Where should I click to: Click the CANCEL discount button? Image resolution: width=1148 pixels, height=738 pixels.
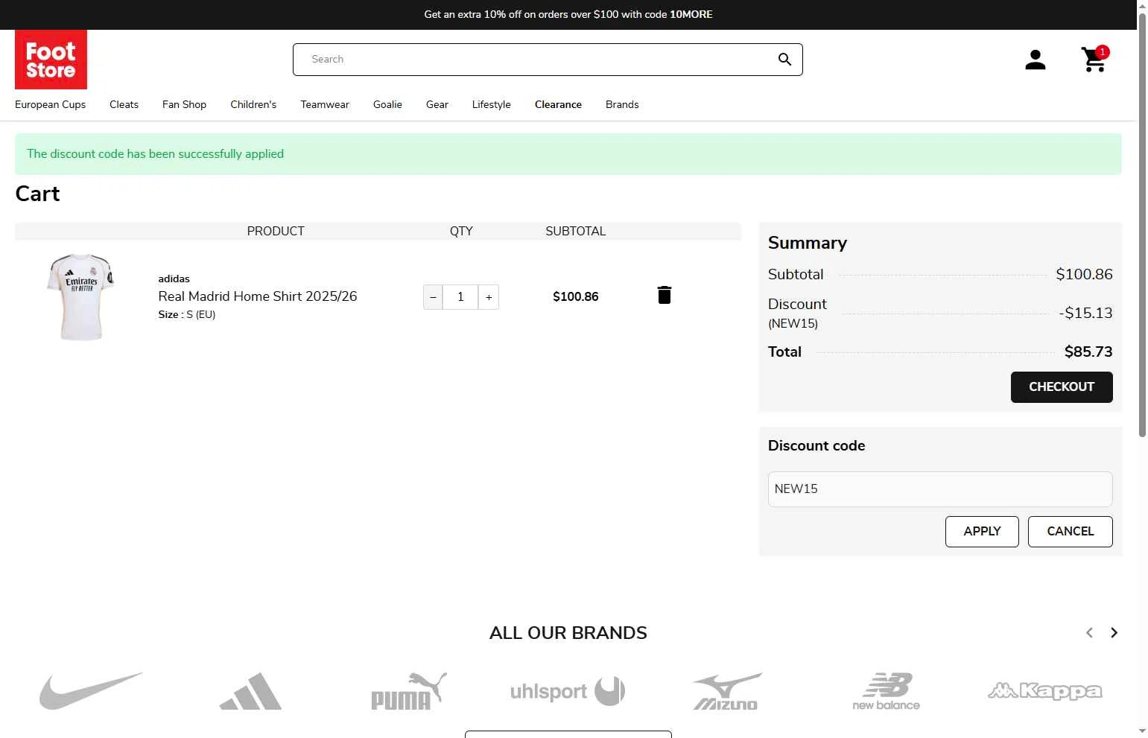point(1071,532)
